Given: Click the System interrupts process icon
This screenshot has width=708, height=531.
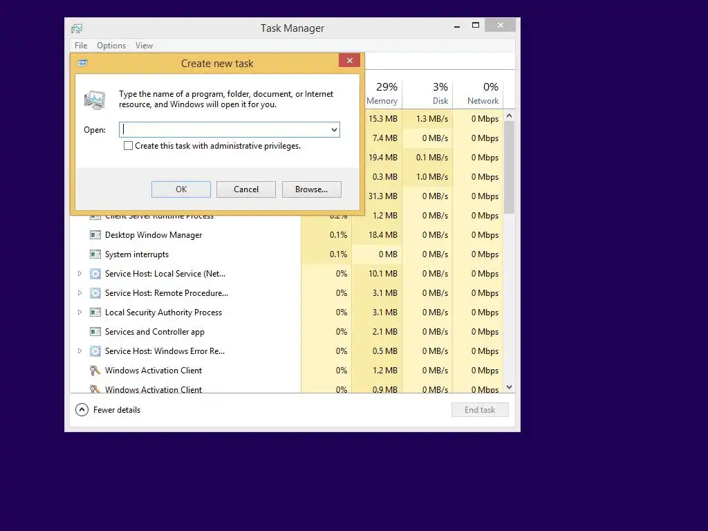Looking at the screenshot, I should [95, 254].
